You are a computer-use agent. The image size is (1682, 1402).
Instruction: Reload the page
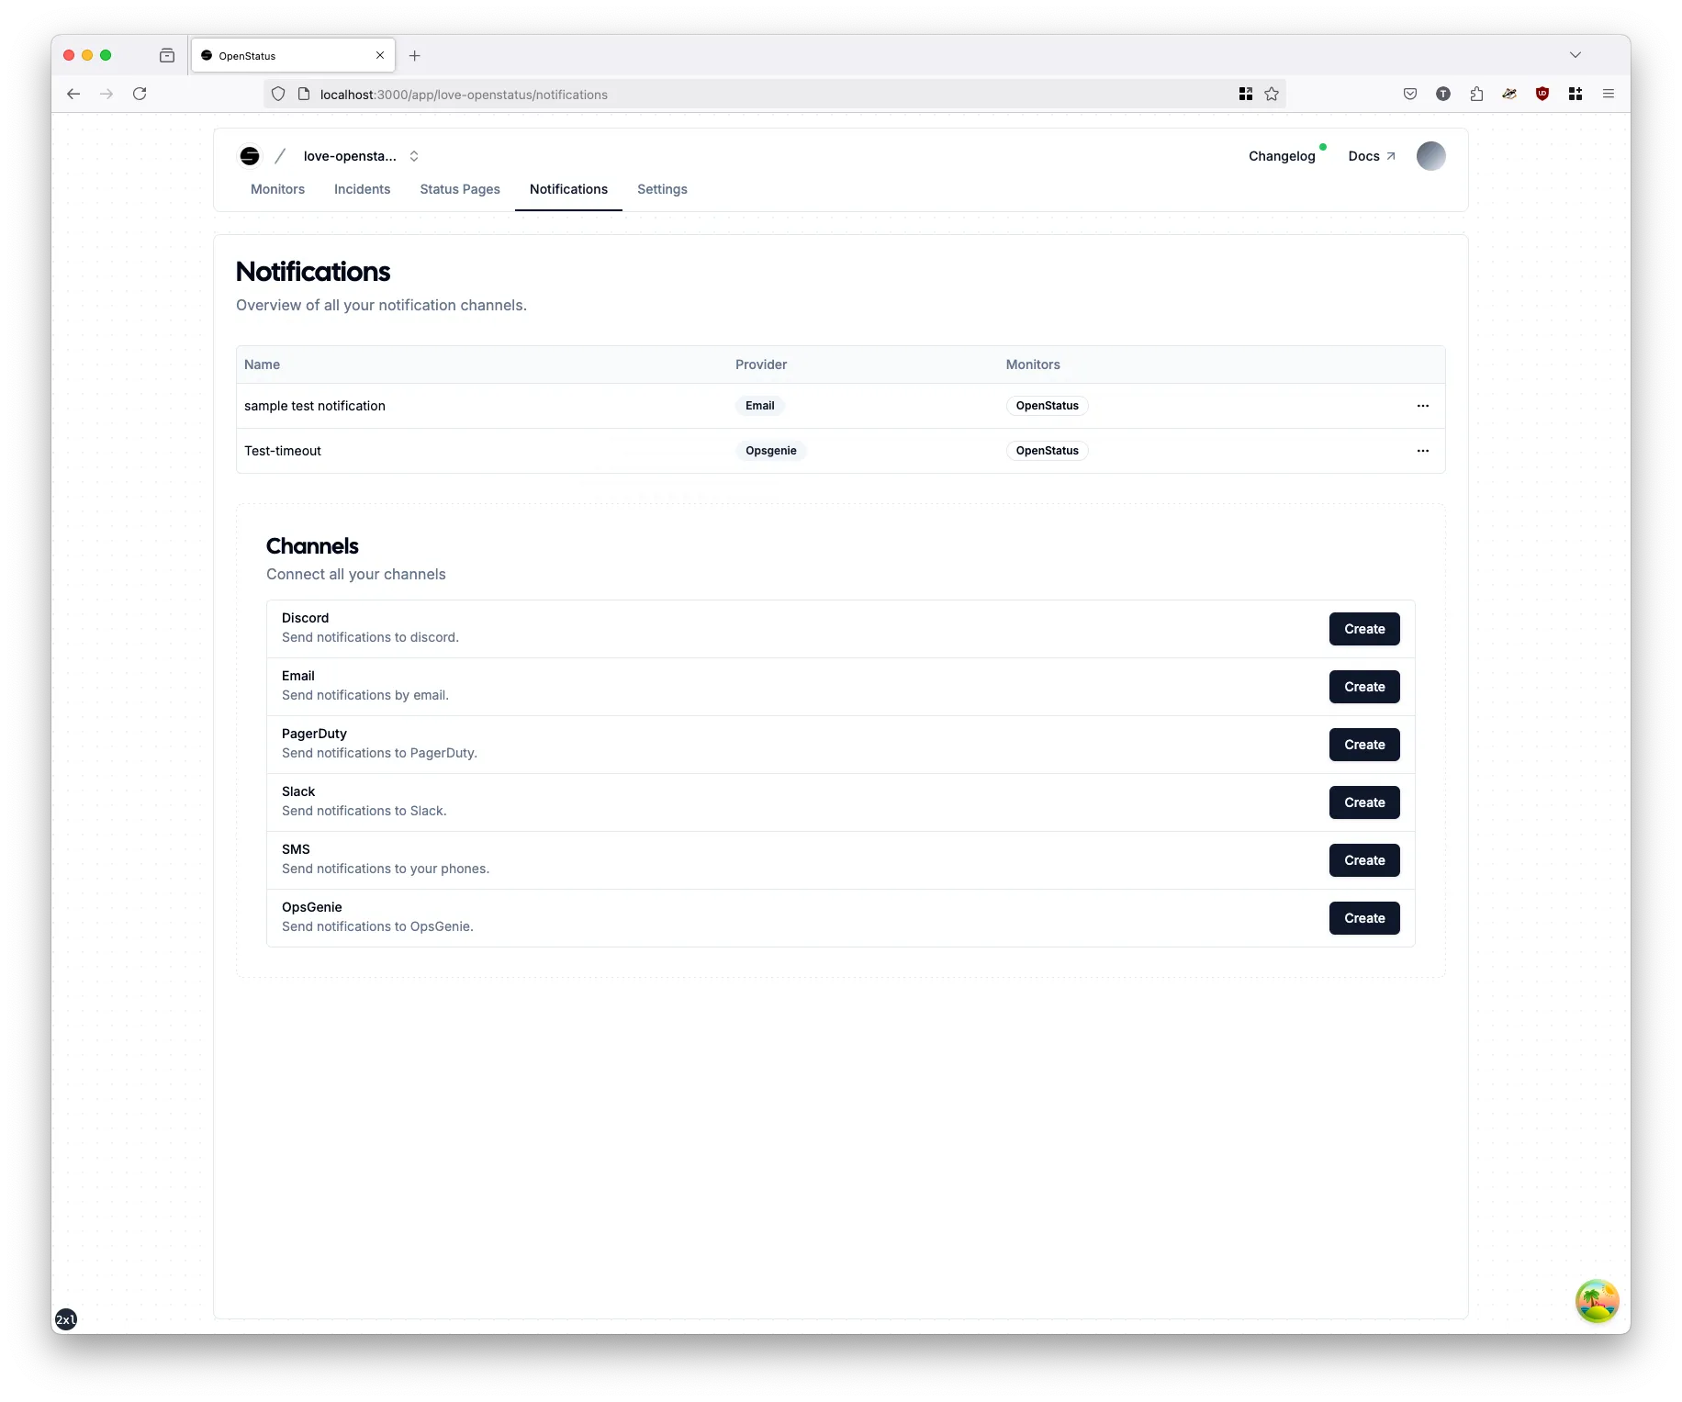click(140, 94)
